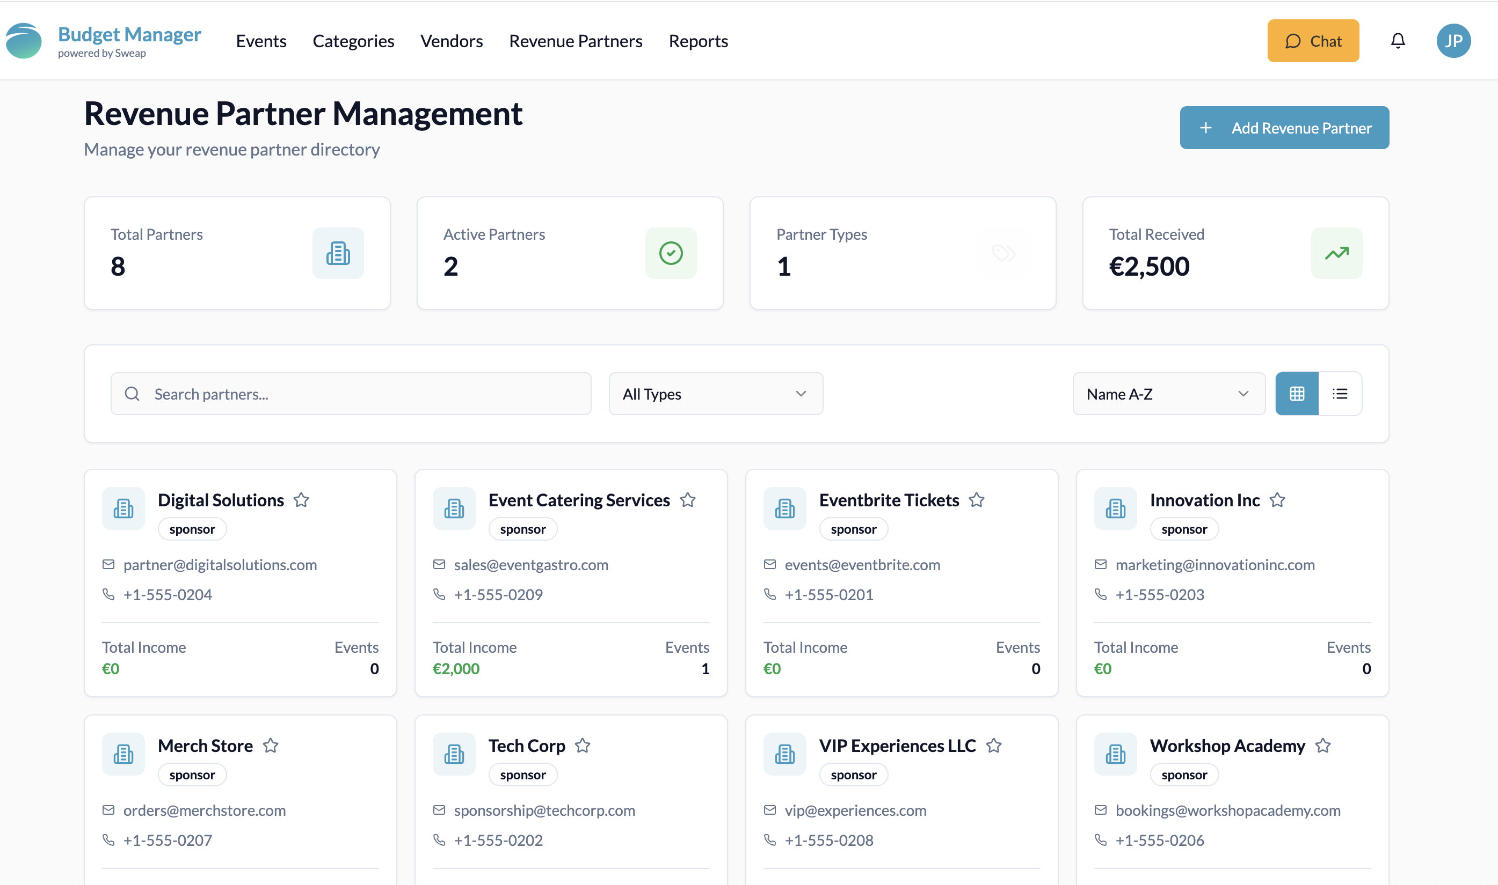
Task: Open the Reports page
Action: 697,41
